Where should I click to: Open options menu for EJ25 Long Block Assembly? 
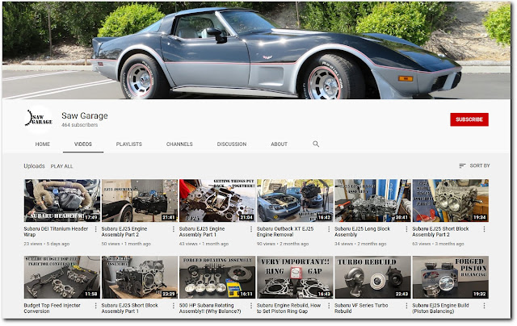[x=406, y=229]
